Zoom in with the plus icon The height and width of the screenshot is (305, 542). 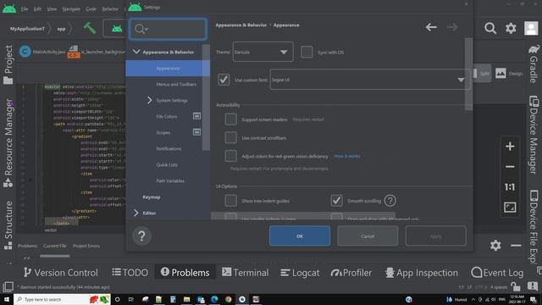pyautogui.click(x=510, y=147)
